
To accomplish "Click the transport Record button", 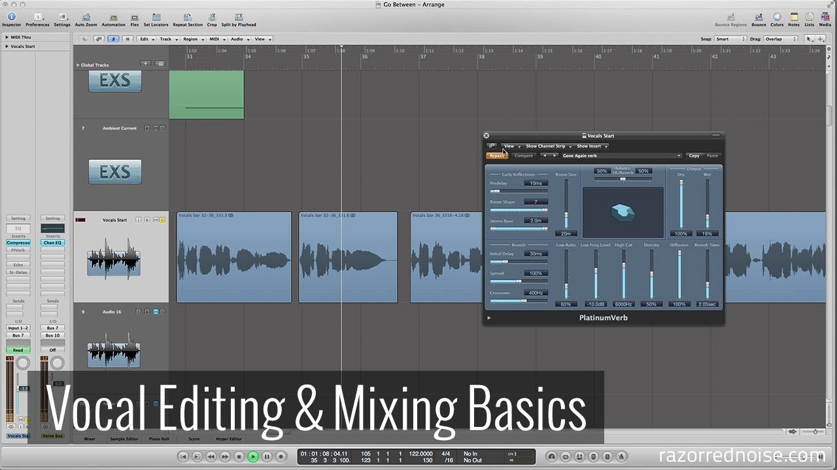I will tap(281, 457).
